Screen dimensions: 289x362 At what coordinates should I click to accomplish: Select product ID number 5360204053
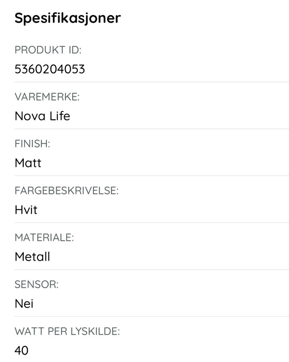(x=50, y=69)
